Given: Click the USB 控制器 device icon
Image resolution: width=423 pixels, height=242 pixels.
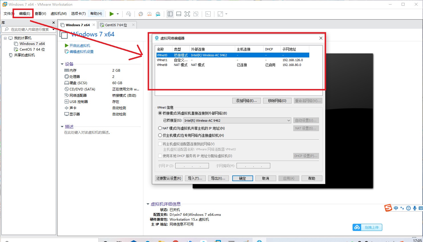Looking at the screenshot, I should tap(67, 102).
